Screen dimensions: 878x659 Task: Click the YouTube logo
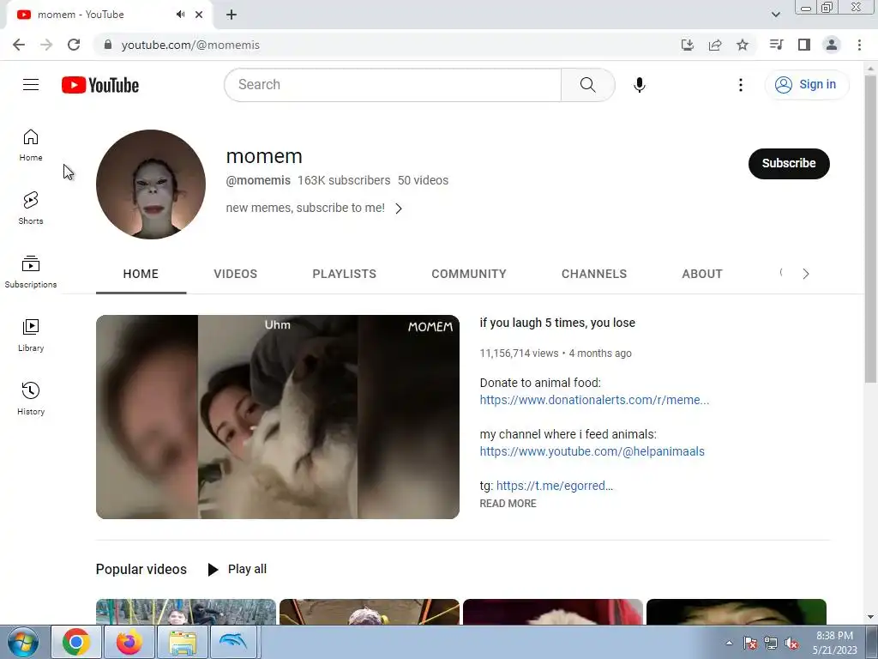tap(100, 85)
